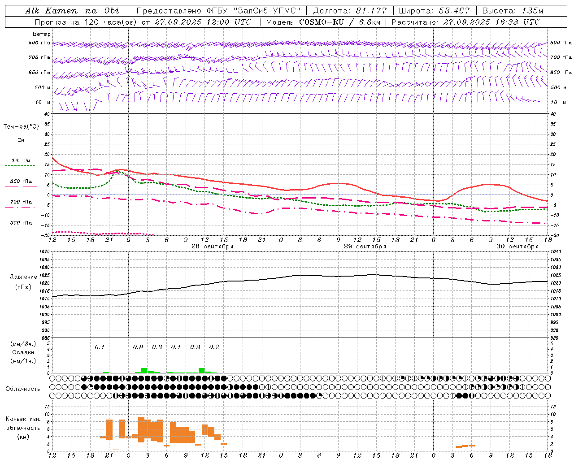Click the line sample under the 2м legend

[20, 145]
